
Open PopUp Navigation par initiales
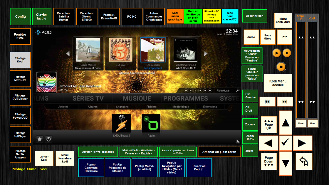(x=172, y=168)
